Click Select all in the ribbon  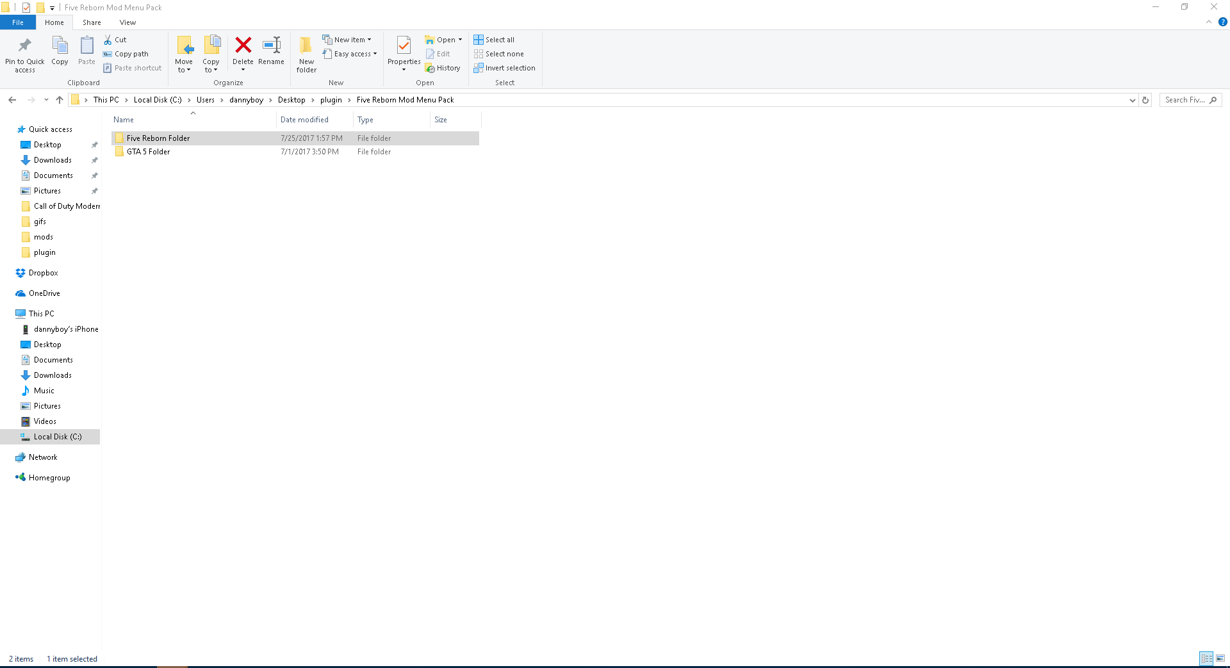[x=494, y=40]
